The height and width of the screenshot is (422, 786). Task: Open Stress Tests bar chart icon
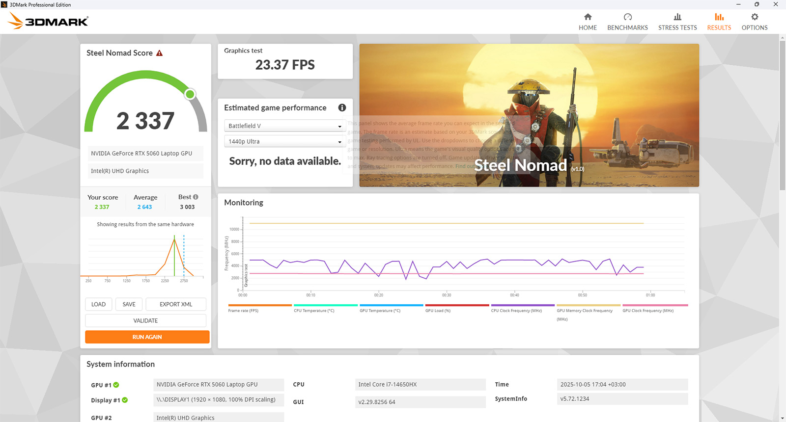pos(677,17)
